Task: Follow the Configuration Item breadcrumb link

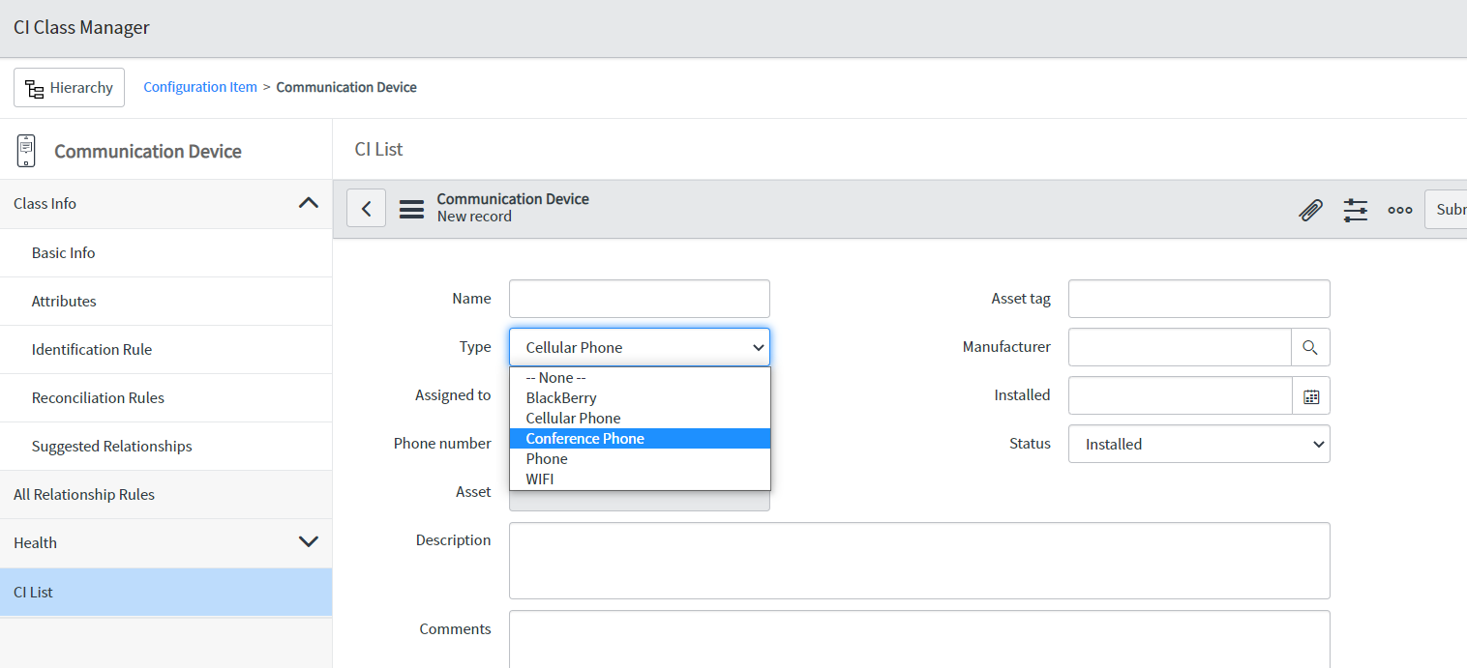Action: 200,87
